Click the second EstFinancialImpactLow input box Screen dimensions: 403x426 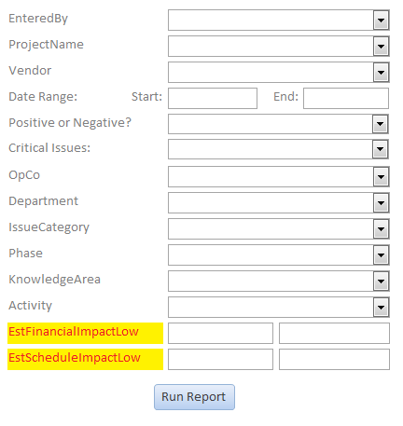coord(334,334)
